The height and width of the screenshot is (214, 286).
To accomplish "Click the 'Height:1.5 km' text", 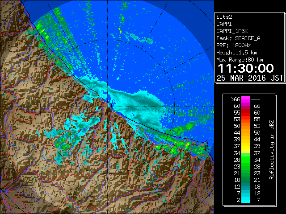I will tap(236, 53).
